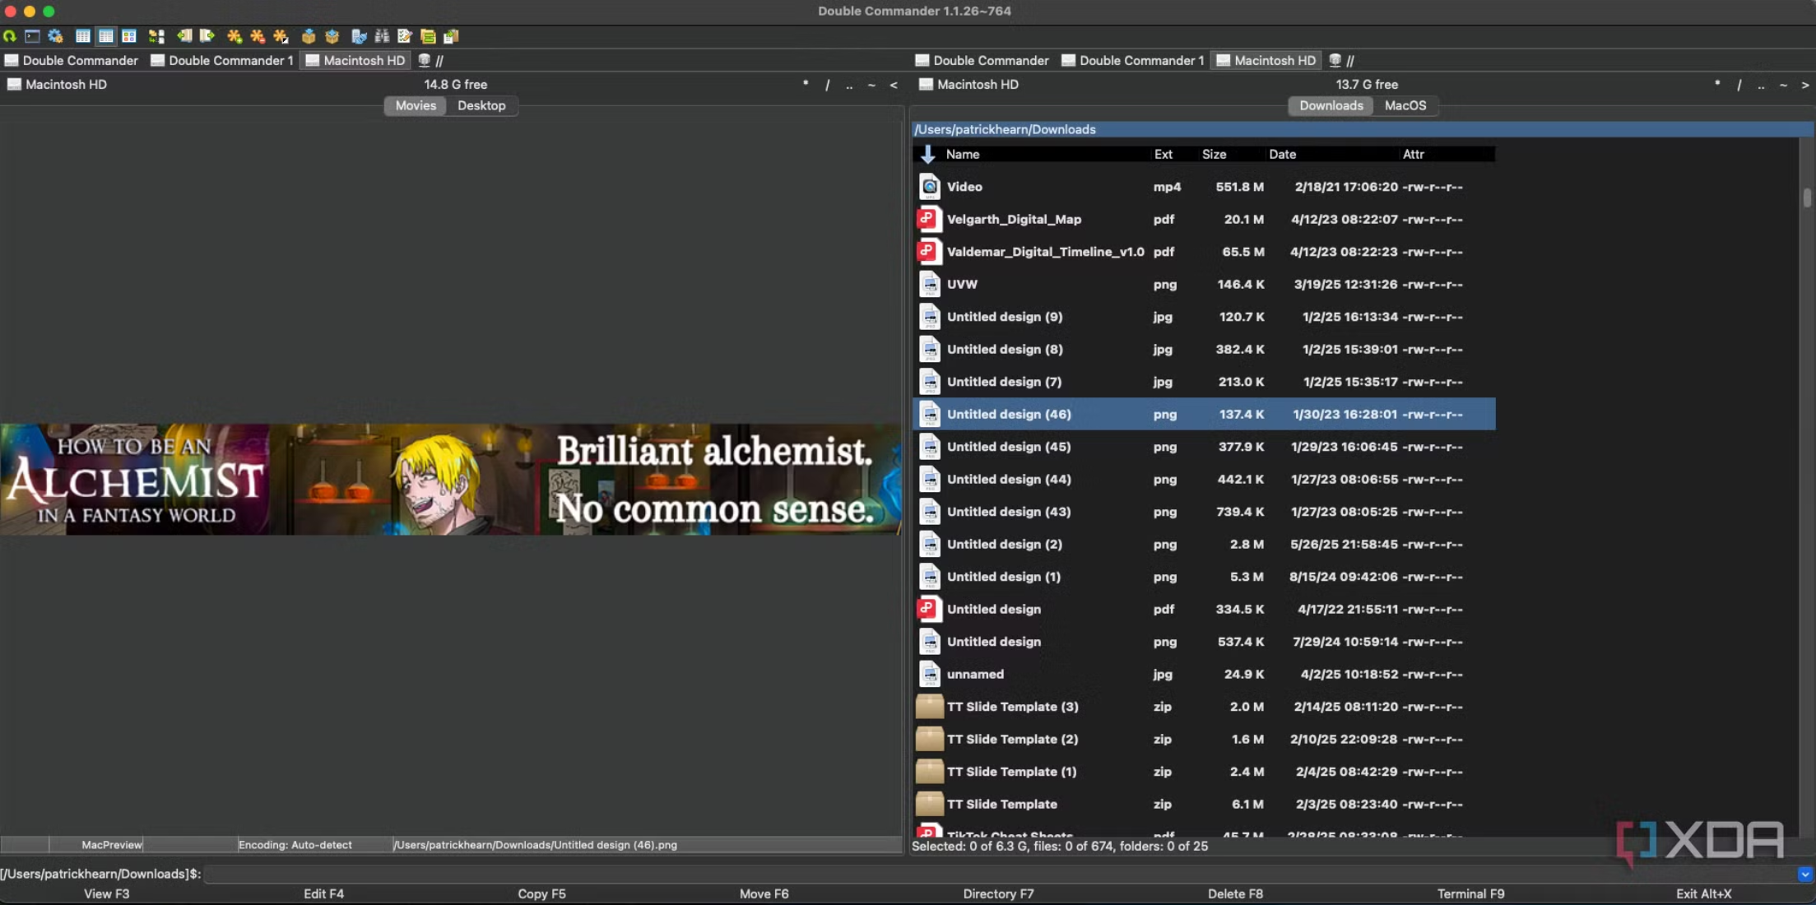Select the Downloads tab in right panel
The width and height of the screenshot is (1816, 905).
pos(1331,105)
